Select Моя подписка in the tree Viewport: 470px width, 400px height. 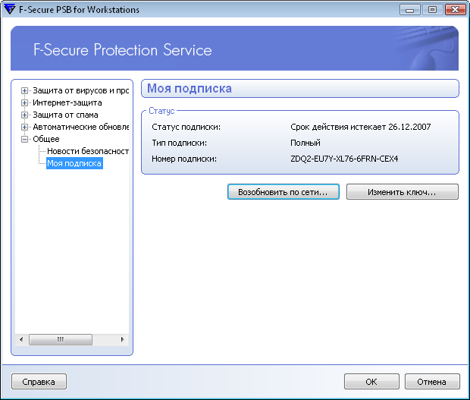tap(74, 163)
